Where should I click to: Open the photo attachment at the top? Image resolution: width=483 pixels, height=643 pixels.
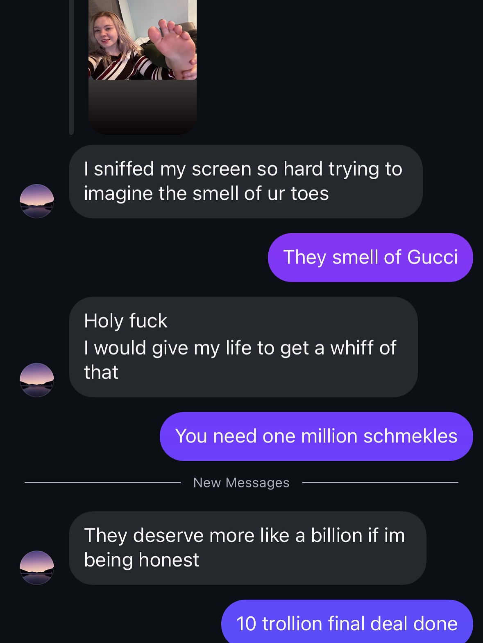(x=143, y=40)
